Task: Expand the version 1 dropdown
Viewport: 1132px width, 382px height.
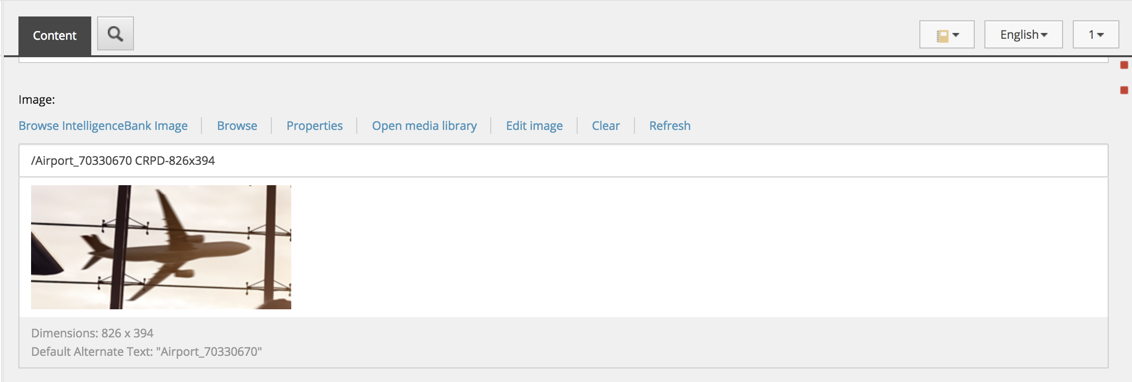Action: click(x=1096, y=35)
